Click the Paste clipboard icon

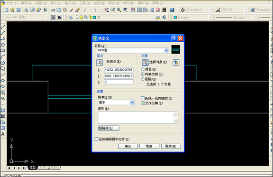pos(65,10)
